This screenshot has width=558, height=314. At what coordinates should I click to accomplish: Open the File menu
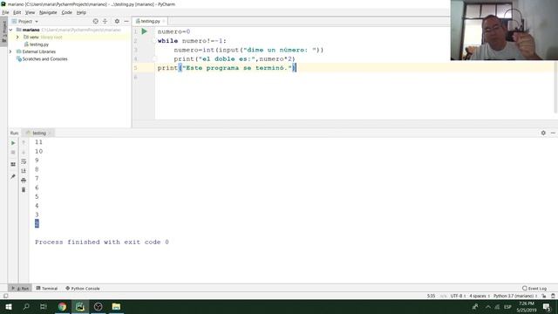click(x=5, y=12)
